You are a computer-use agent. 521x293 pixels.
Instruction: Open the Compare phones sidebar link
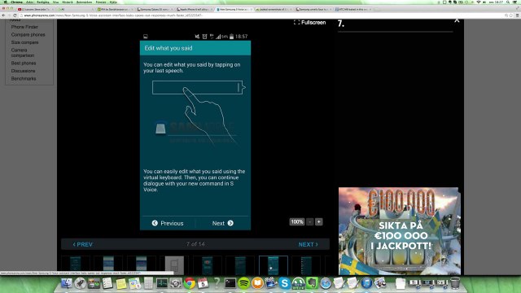click(28, 34)
